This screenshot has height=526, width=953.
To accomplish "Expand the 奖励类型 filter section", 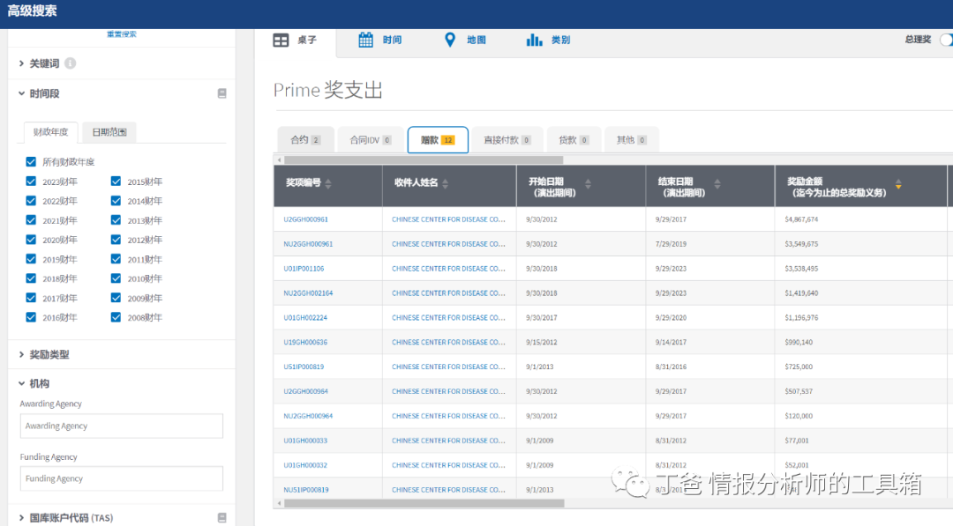I will pos(44,354).
